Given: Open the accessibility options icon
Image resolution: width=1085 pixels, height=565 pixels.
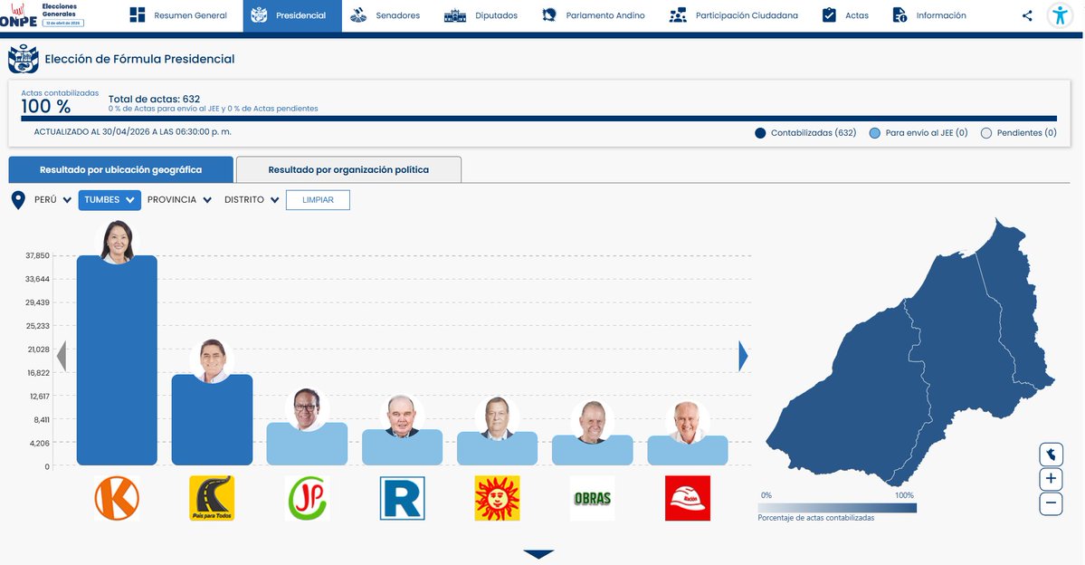Looking at the screenshot, I should point(1060,15).
